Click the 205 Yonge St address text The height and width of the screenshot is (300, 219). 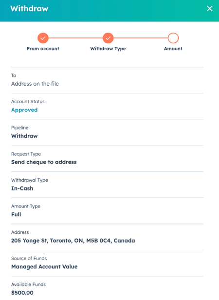pyautogui.click(x=73, y=241)
